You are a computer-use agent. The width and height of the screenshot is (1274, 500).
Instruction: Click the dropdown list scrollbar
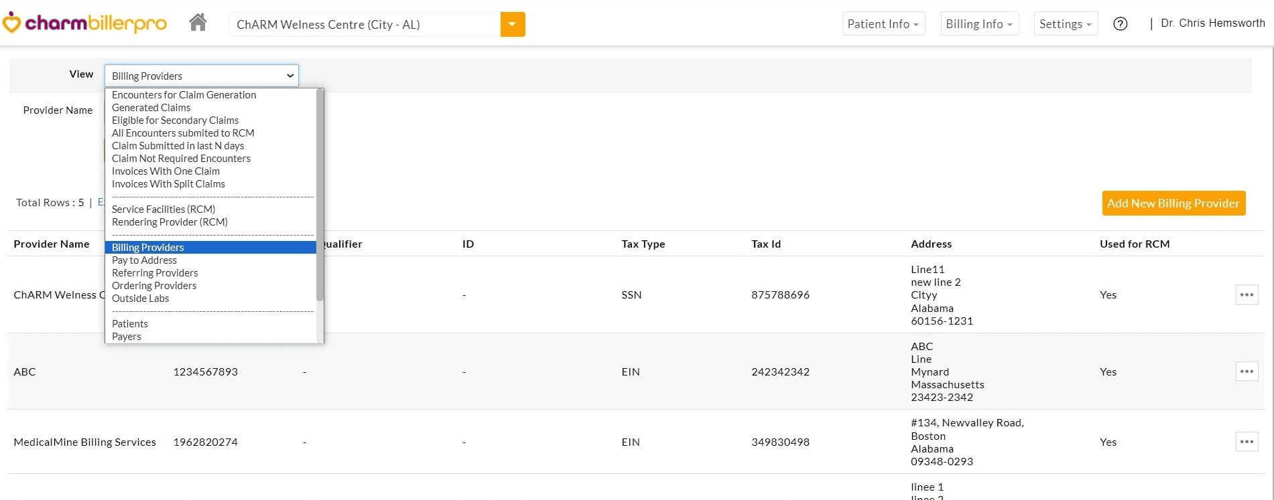point(320,195)
